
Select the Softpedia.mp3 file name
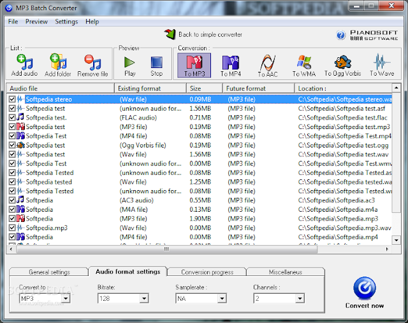pyautogui.click(x=47, y=228)
